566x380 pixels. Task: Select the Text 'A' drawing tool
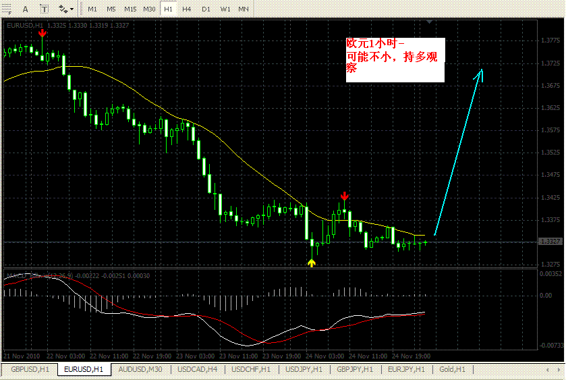25,9
